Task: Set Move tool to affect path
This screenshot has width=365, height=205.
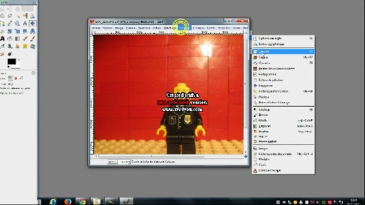Action: tap(21, 78)
